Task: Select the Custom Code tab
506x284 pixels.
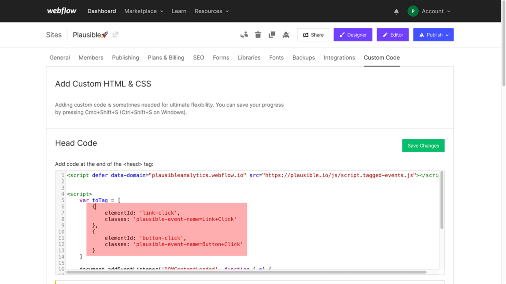Action: (382, 57)
